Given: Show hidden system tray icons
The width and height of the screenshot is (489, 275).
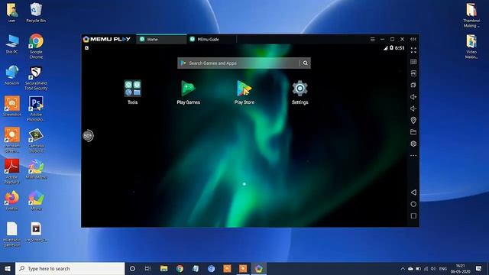Looking at the screenshot, I should [403, 268].
